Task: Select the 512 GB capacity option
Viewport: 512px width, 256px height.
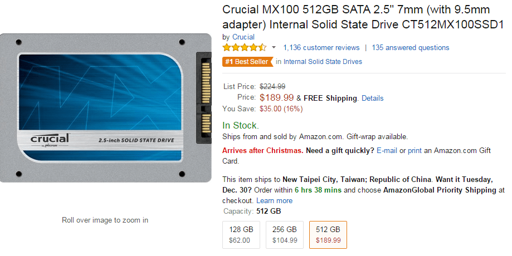Action: point(328,234)
